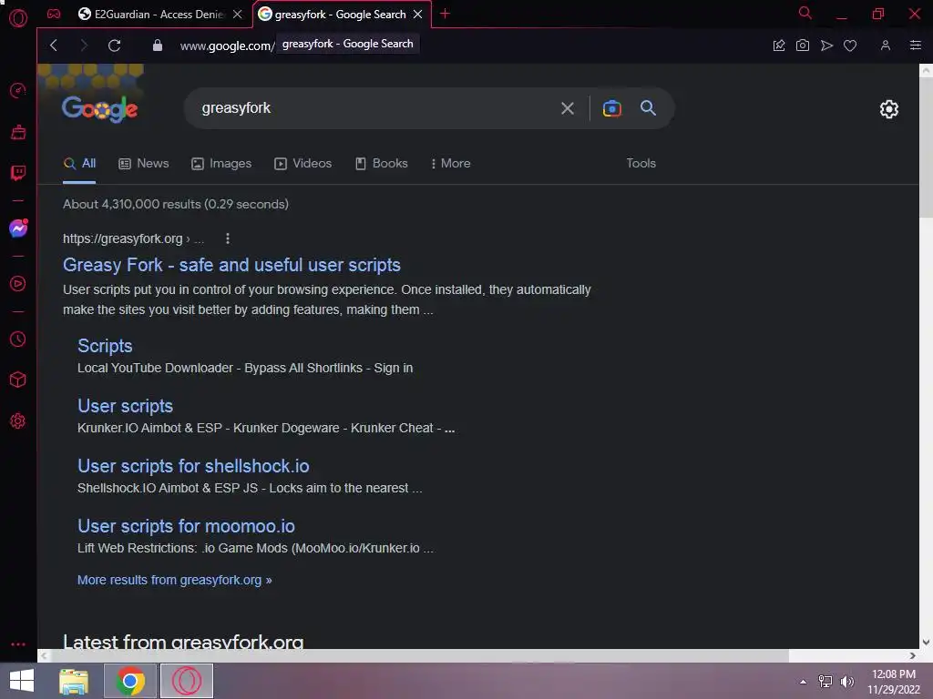Open GX Corner gamepad icon
Screen dimensions: 933x699
[54, 14]
